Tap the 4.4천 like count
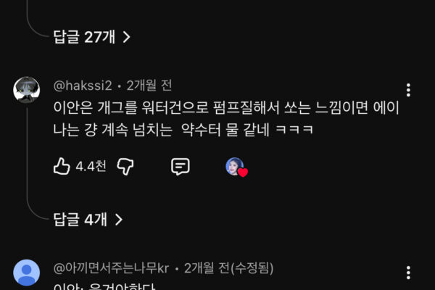Viewport: 435px width, 290px height. 91,167
